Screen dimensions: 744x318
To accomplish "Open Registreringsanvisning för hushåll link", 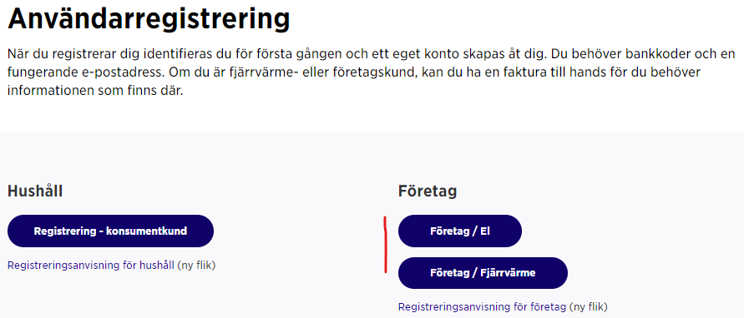I will click(91, 266).
